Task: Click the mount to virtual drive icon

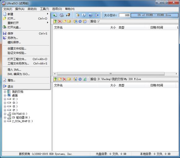Action: (x=62, y=15)
